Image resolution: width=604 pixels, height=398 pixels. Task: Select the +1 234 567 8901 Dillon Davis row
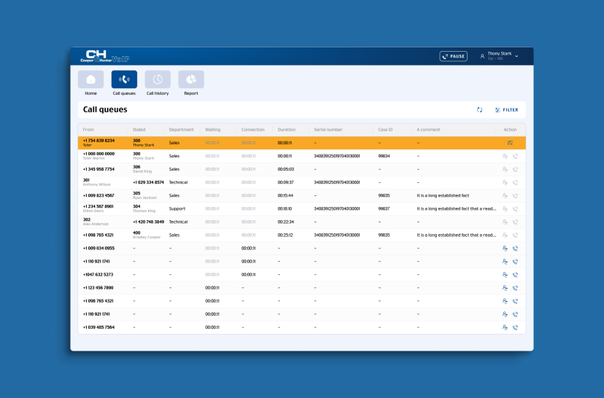pos(301,208)
